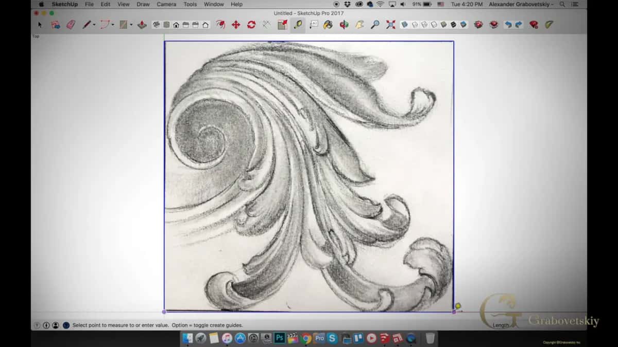The width and height of the screenshot is (618, 347).
Task: Open the Extension Warehouse icon
Action: (493, 25)
